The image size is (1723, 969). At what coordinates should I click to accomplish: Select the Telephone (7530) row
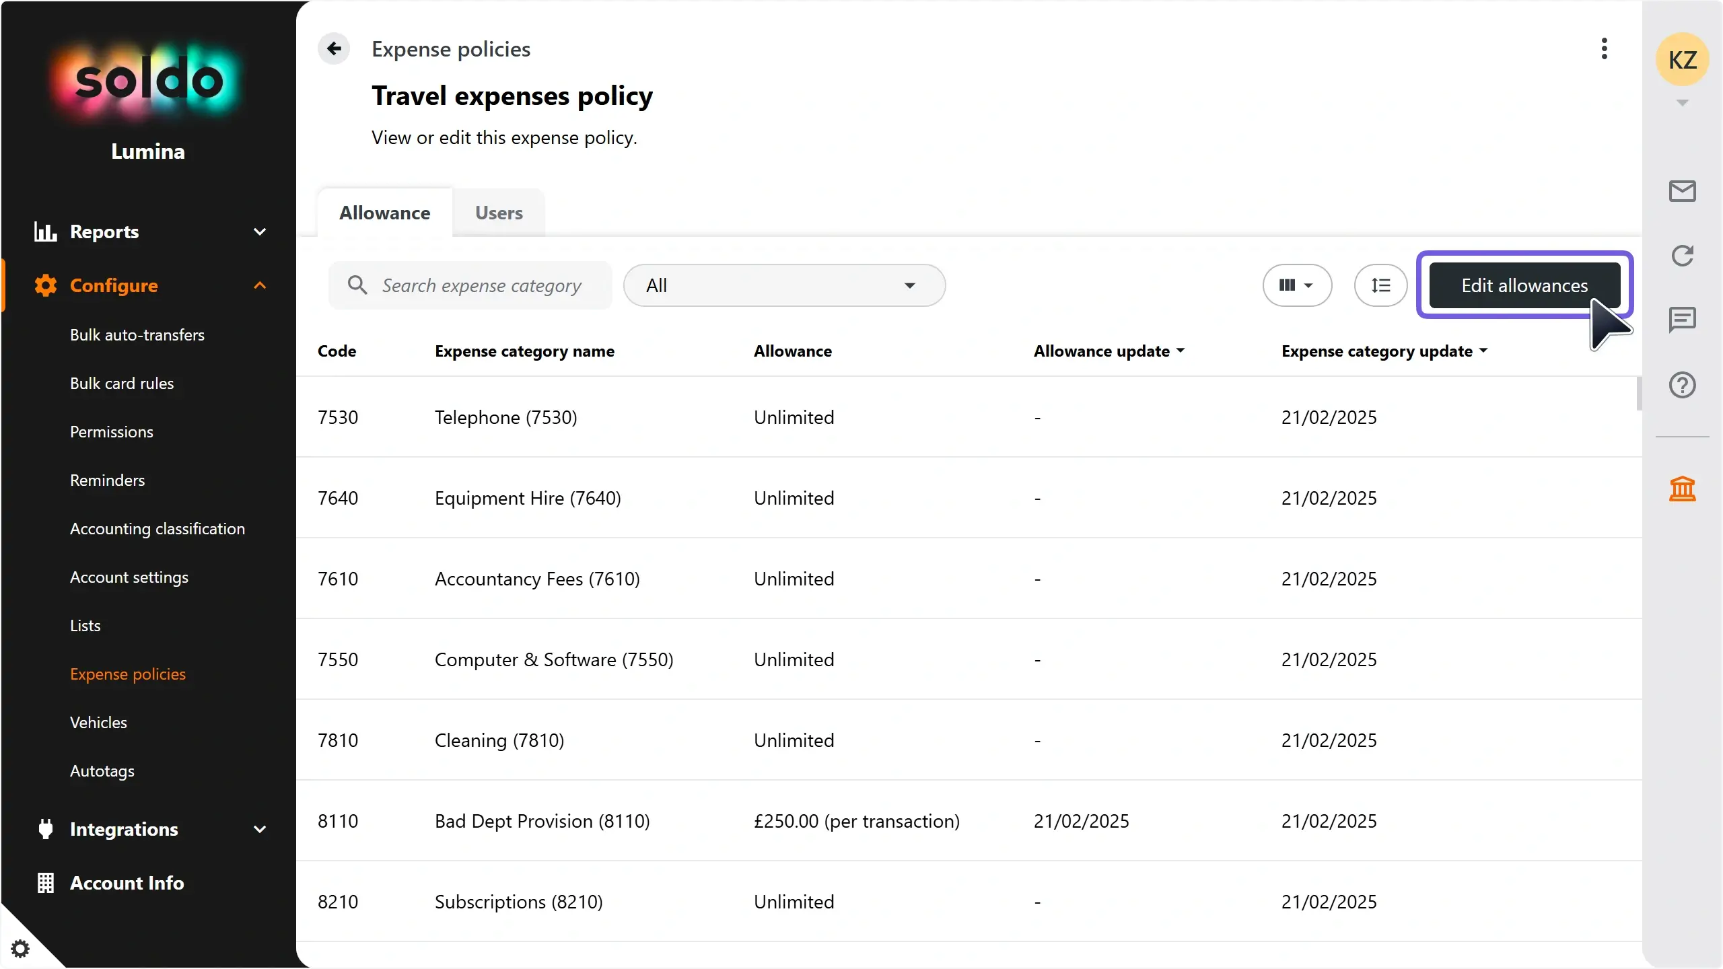969,417
